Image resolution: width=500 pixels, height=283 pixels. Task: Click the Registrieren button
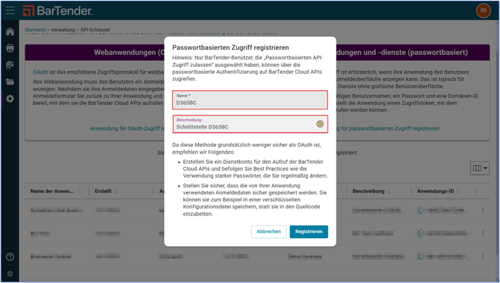tap(309, 231)
